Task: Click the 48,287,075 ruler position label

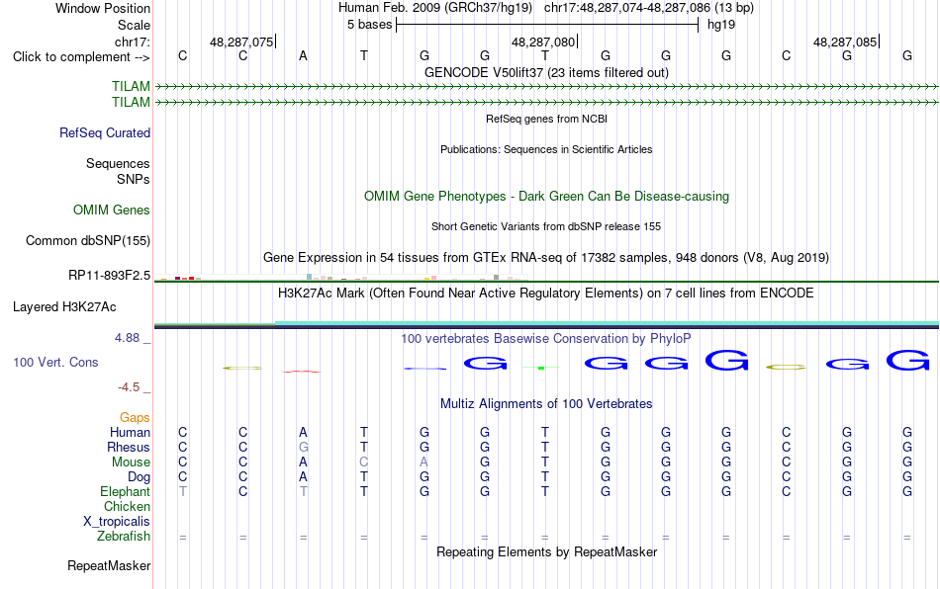Action: pyautogui.click(x=241, y=42)
